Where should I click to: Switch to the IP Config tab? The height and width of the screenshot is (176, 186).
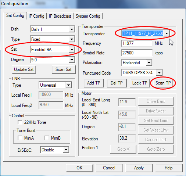pyautogui.click(x=36, y=16)
